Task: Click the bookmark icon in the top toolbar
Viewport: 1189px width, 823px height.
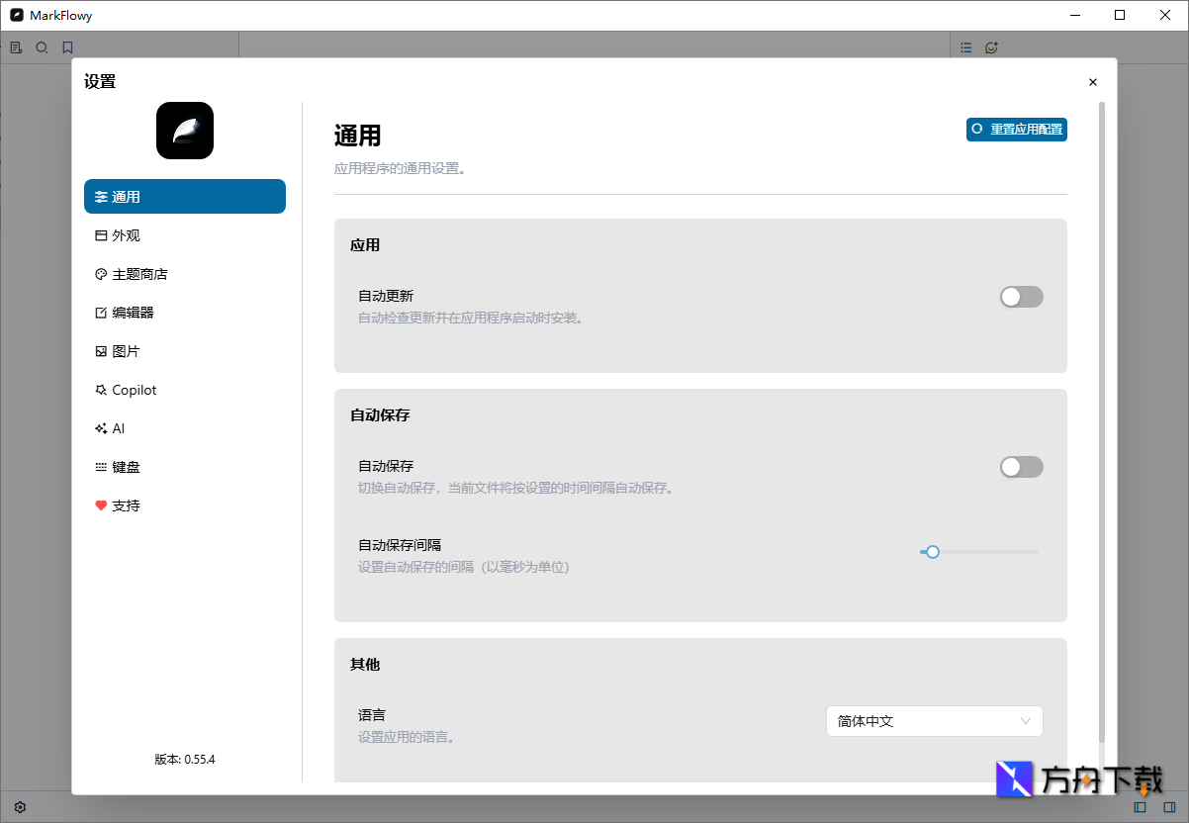Action: coord(67,46)
